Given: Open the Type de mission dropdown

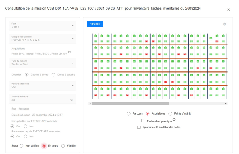Looking at the screenshot, I should tap(42, 63).
